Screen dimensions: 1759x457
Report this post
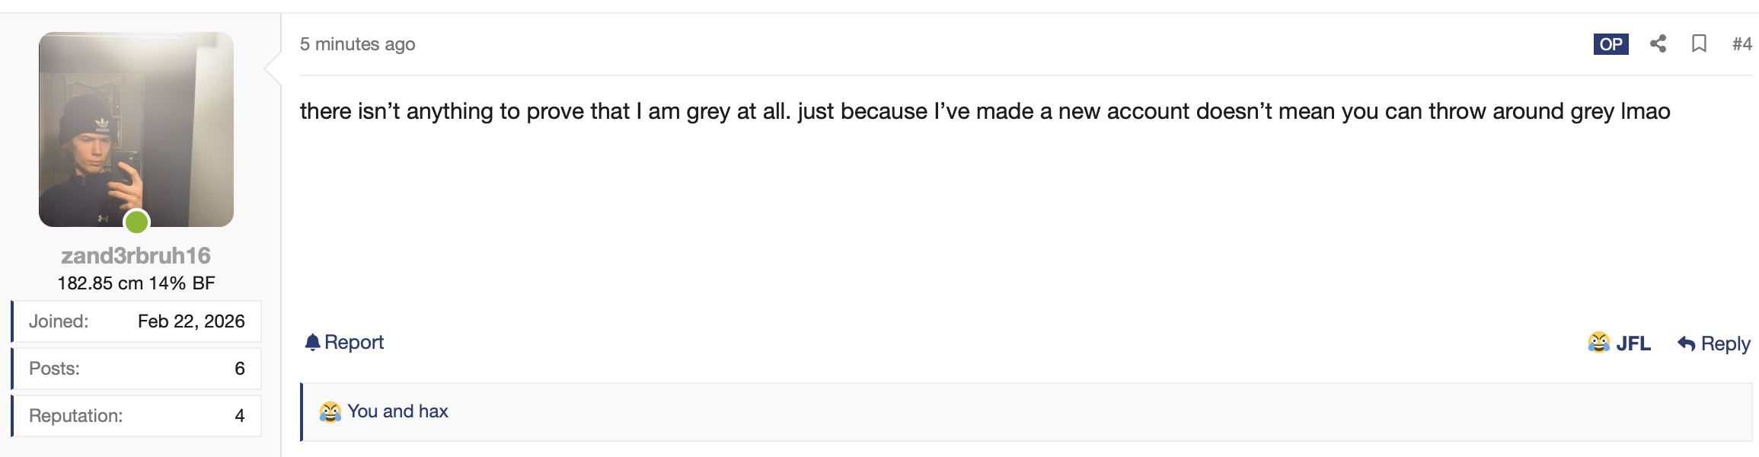click(x=353, y=343)
